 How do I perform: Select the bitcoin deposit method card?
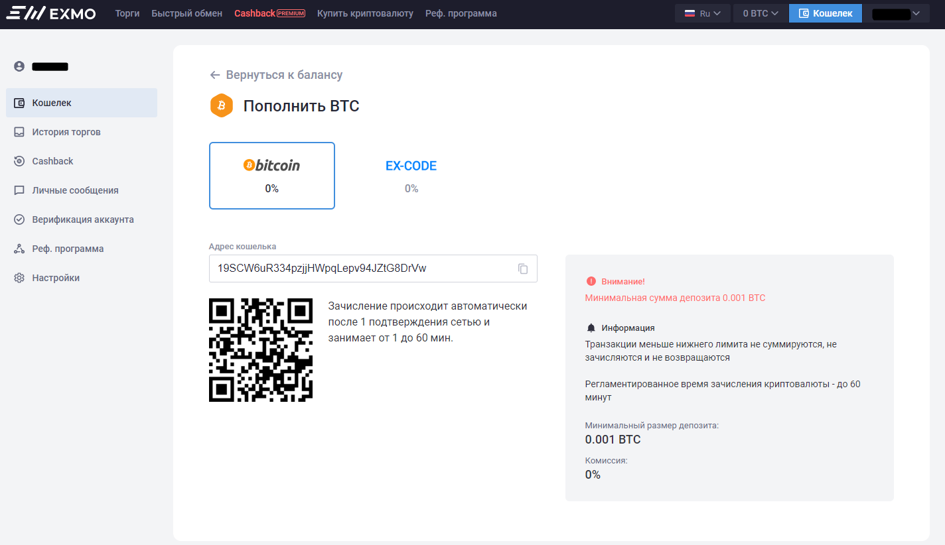[272, 176]
